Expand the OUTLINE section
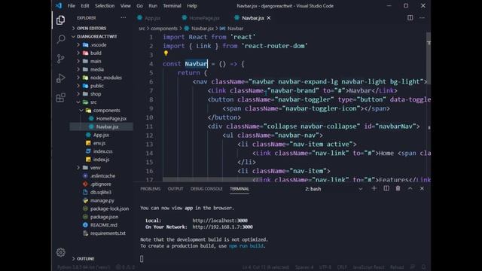The width and height of the screenshot is (482, 271). 85,259
